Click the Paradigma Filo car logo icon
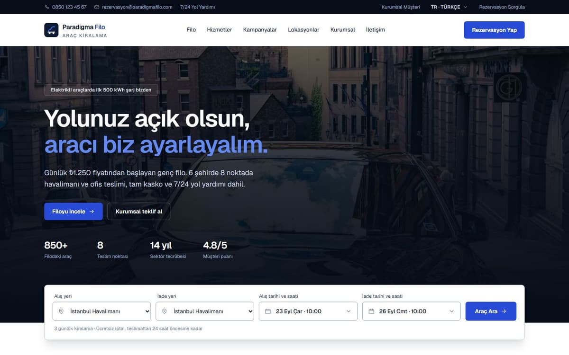This screenshot has height=355, width=569. coord(51,30)
